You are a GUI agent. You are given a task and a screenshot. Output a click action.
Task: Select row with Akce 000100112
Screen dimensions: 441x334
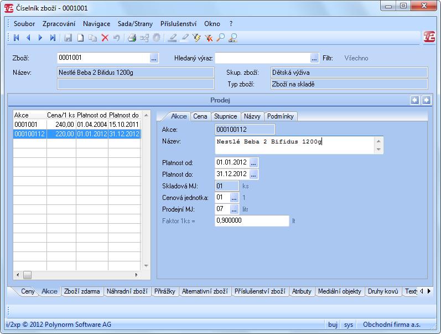click(77, 134)
